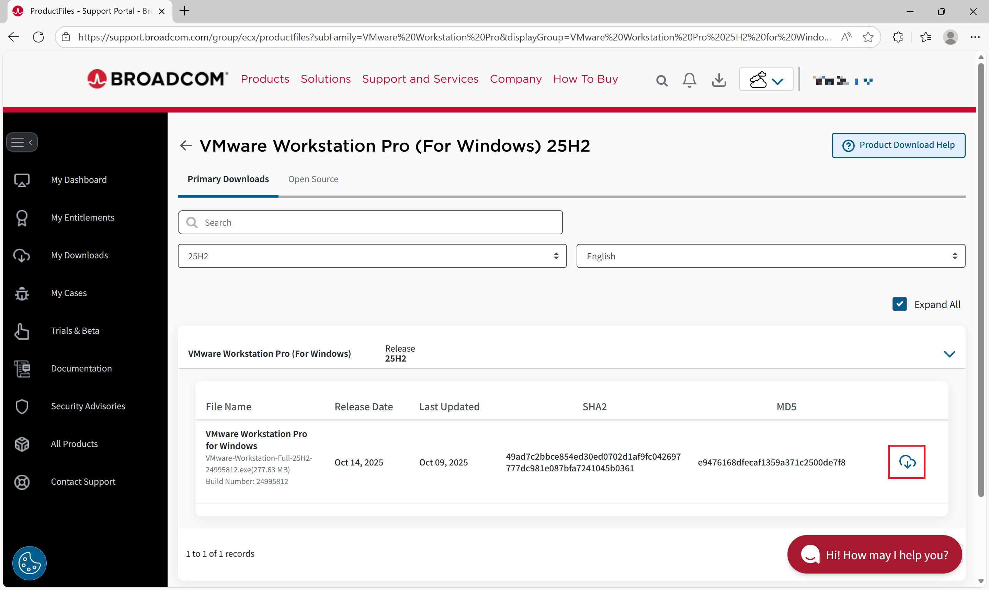Click the header search magnifier icon
989x590 pixels.
tap(661, 81)
